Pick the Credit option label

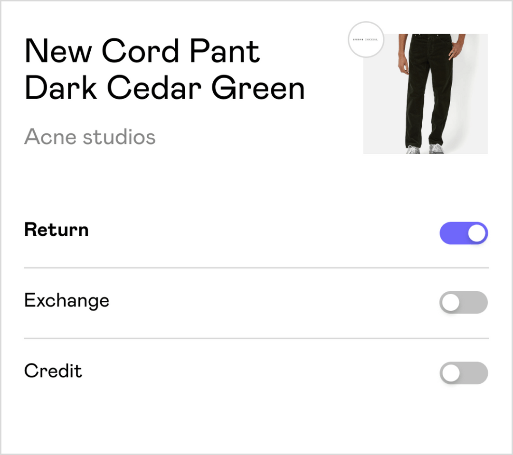pos(53,371)
